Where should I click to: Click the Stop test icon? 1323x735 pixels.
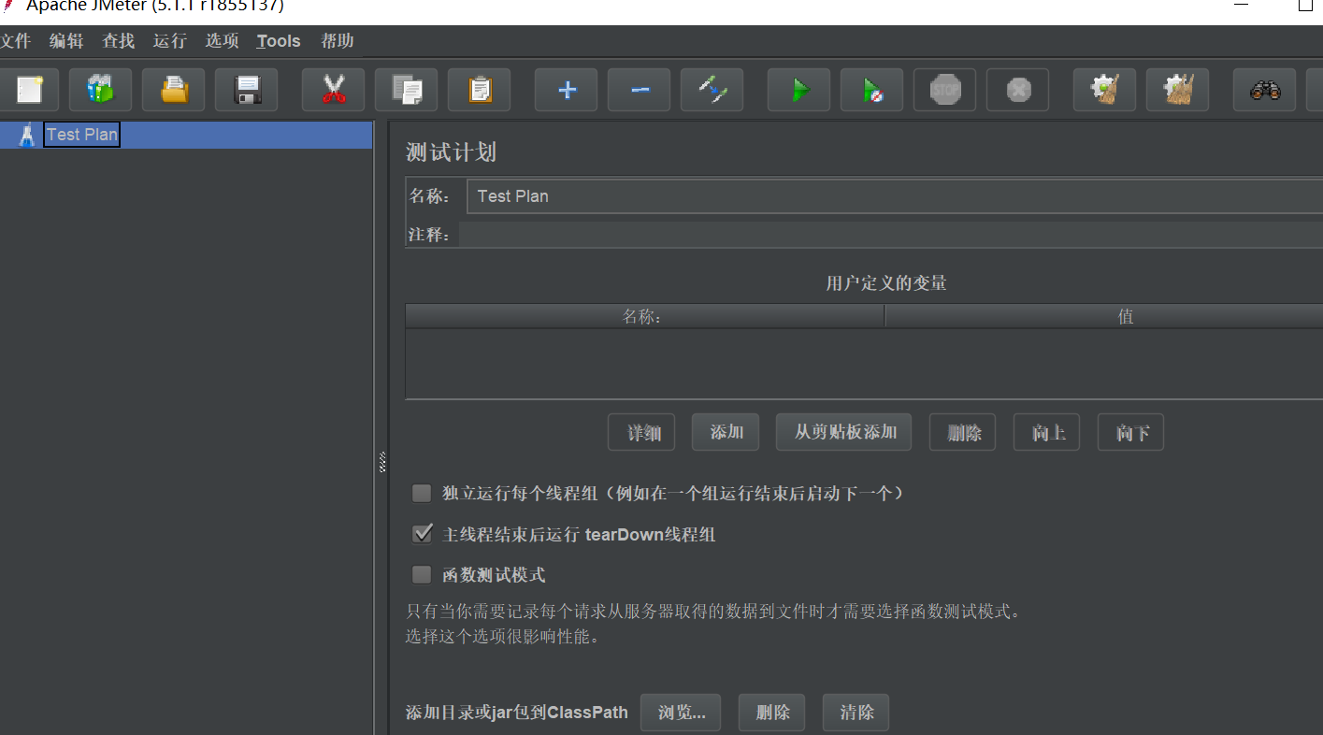pyautogui.click(x=945, y=90)
